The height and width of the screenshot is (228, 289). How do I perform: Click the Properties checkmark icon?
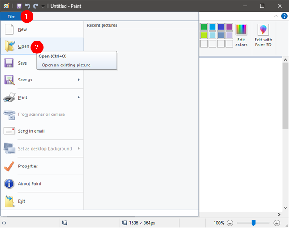9,167
